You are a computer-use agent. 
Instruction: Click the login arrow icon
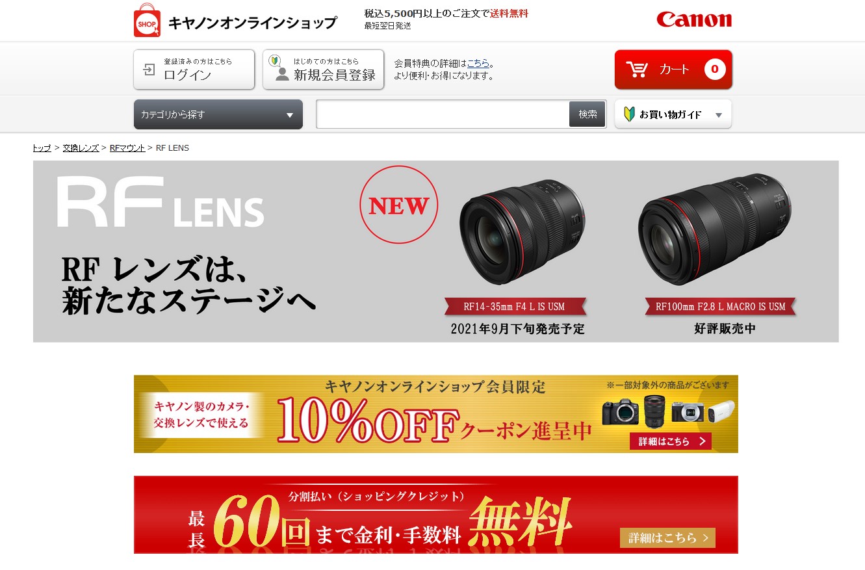[149, 70]
